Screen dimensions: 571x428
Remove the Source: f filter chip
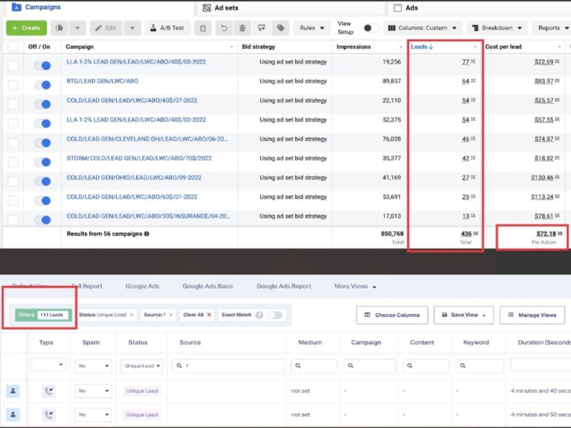coord(170,315)
